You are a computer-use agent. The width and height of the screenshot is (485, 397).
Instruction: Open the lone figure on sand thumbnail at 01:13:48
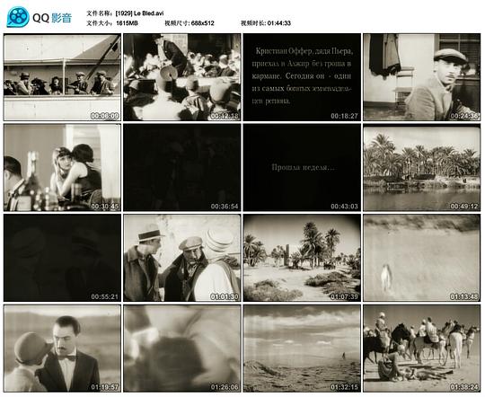(422, 258)
